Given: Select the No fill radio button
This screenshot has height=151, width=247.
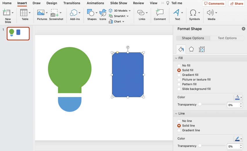Looking at the screenshot, I should point(179,66).
